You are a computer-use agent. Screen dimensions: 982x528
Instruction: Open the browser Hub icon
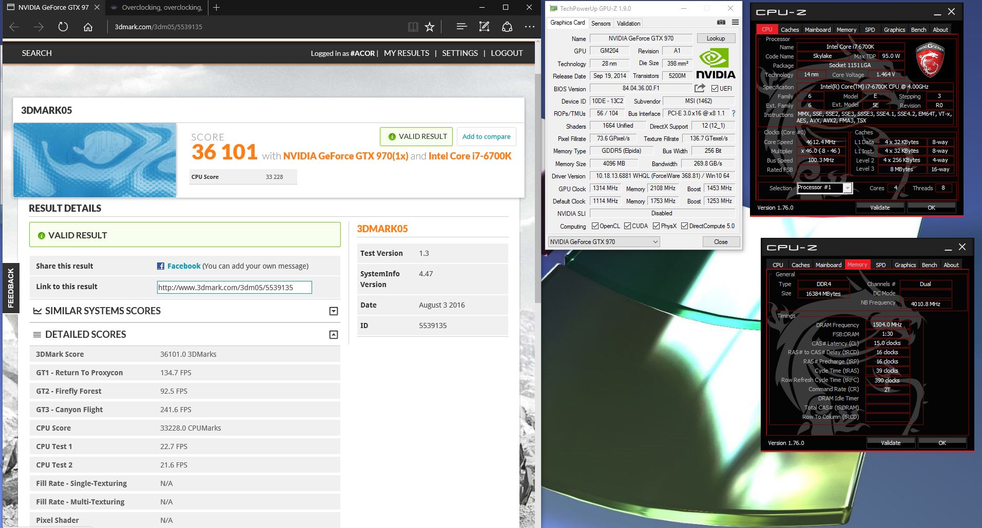(x=461, y=27)
